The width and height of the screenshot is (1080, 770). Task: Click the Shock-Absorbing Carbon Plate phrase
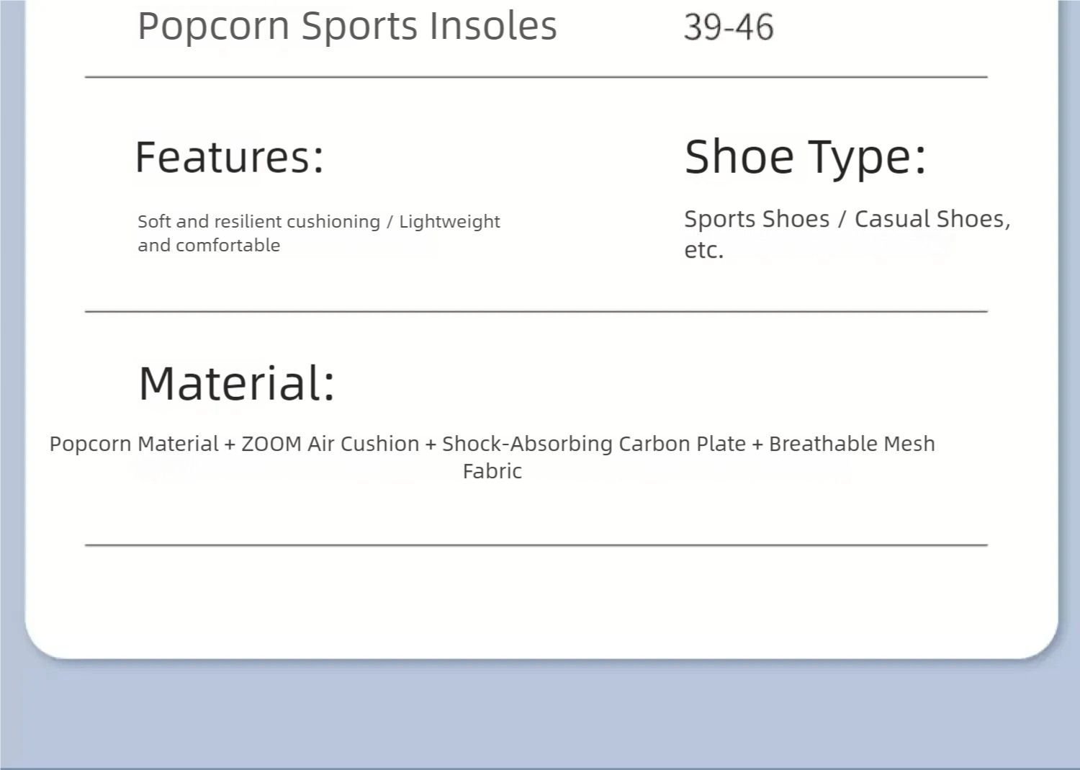[x=593, y=444]
